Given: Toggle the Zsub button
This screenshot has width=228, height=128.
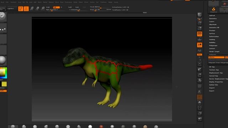Looking at the screenshot, I should (77, 7).
